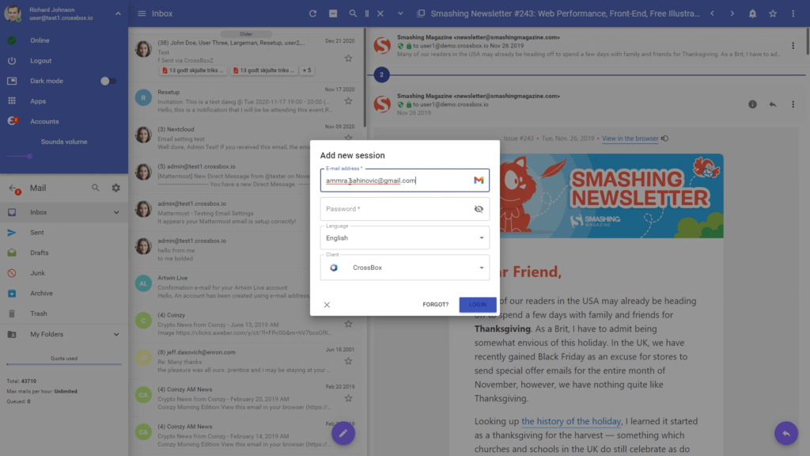Refresh the Inbox message list
This screenshot has height=456, width=810.
313,13
